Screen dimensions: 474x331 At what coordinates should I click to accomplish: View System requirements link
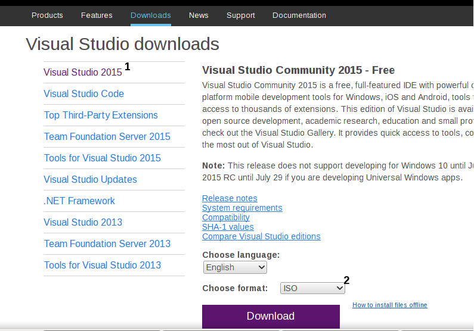(242, 208)
